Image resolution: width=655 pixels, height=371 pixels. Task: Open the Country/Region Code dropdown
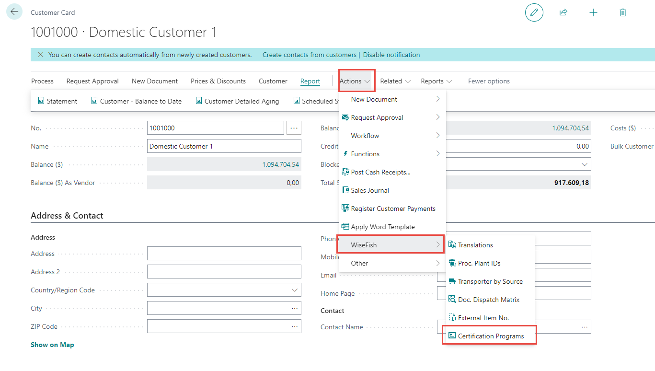click(294, 290)
